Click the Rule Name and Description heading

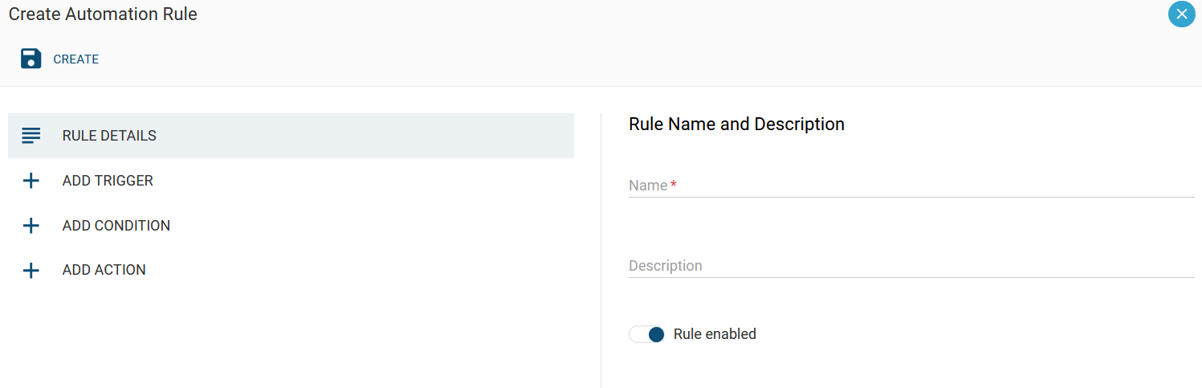pos(736,125)
